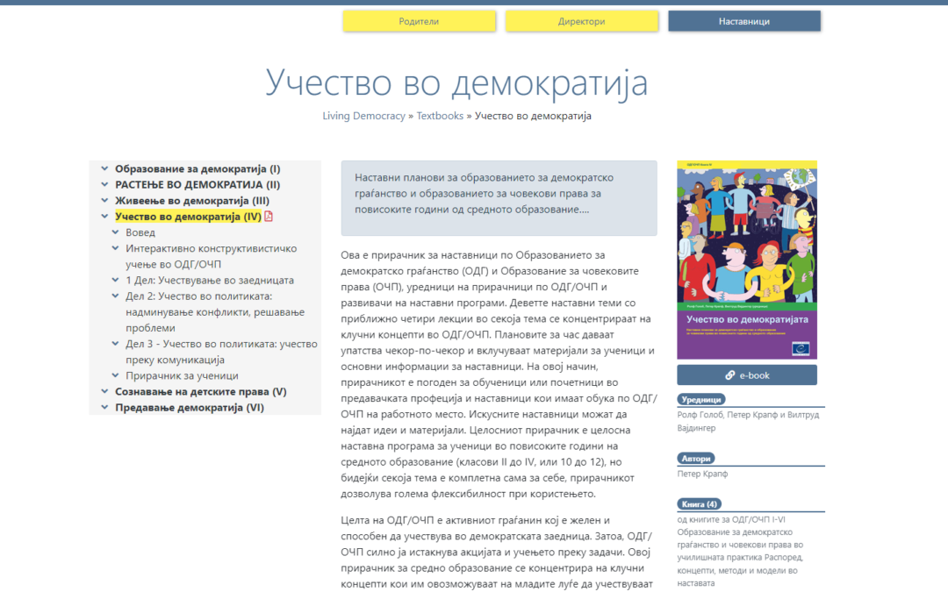948x592 pixels.
Task: Open the PDF icon beside Учество во демократија (IV)
Action: (269, 216)
